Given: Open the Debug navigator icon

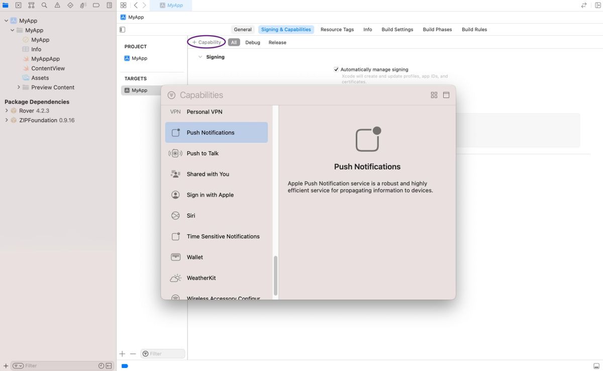Looking at the screenshot, I should point(83,5).
